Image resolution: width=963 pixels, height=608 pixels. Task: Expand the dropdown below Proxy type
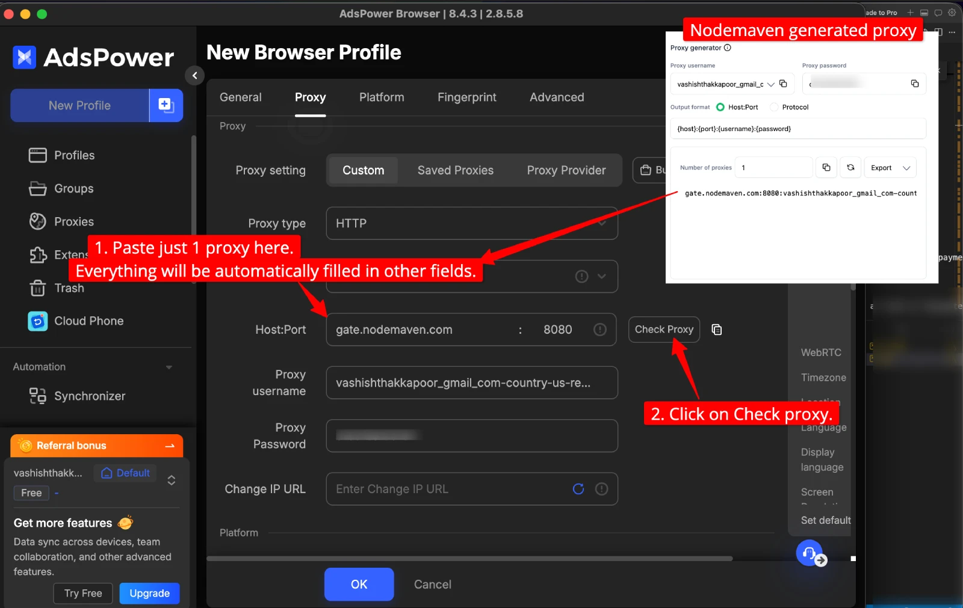click(602, 276)
